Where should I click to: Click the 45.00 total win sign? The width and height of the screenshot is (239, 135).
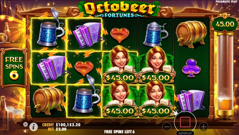click(x=225, y=24)
